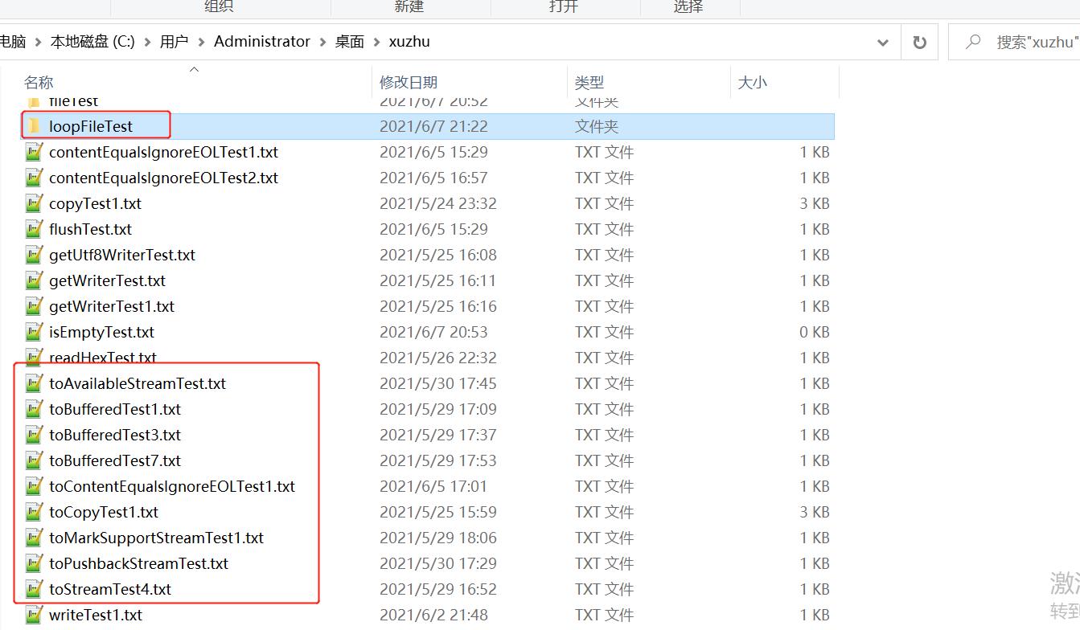The width and height of the screenshot is (1080, 630).
Task: Expand chevron after Administrator breadcrumb
Action: (x=323, y=42)
